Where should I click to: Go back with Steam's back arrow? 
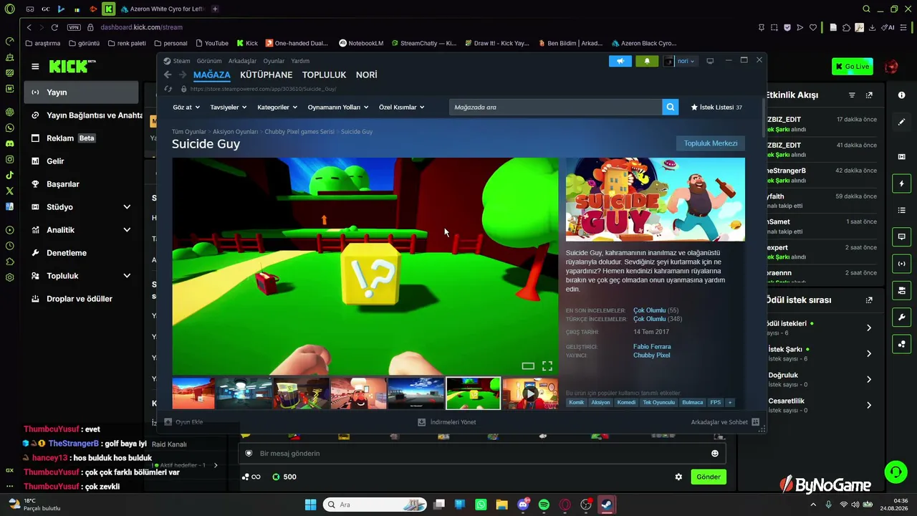[x=168, y=75]
